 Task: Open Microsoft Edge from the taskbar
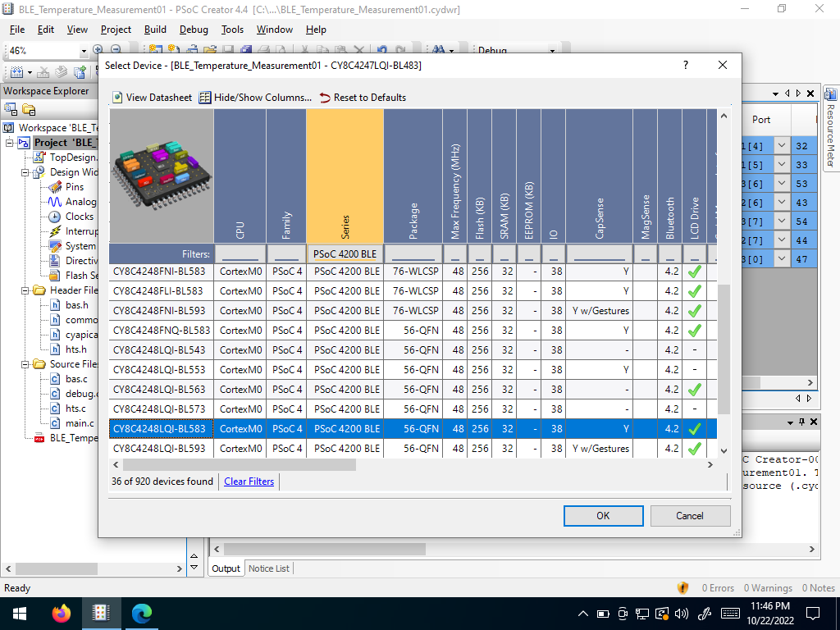[x=141, y=614]
